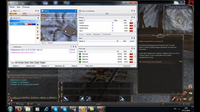200x112 pixels.
Task: Select the Party message tab
Action: [27, 63]
